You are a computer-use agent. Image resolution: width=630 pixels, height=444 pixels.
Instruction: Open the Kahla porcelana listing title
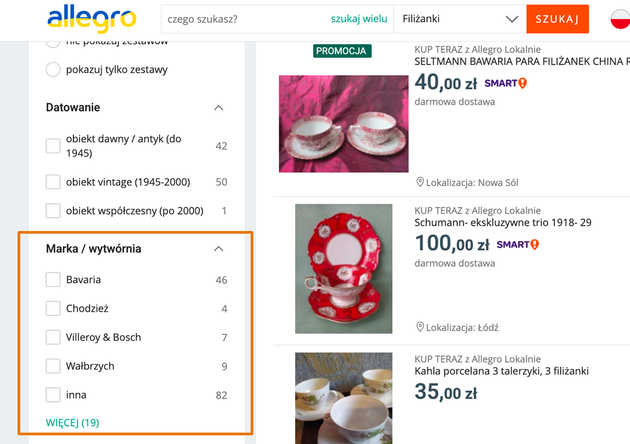pyautogui.click(x=501, y=371)
